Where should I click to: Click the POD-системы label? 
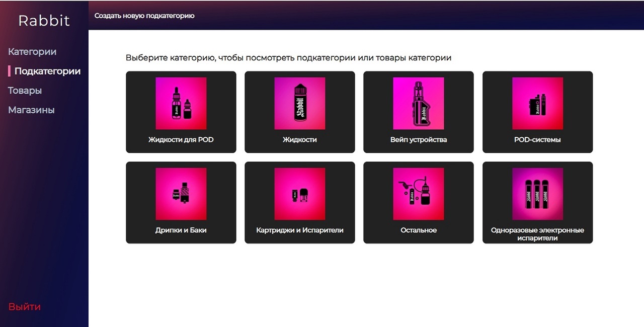[x=537, y=140]
